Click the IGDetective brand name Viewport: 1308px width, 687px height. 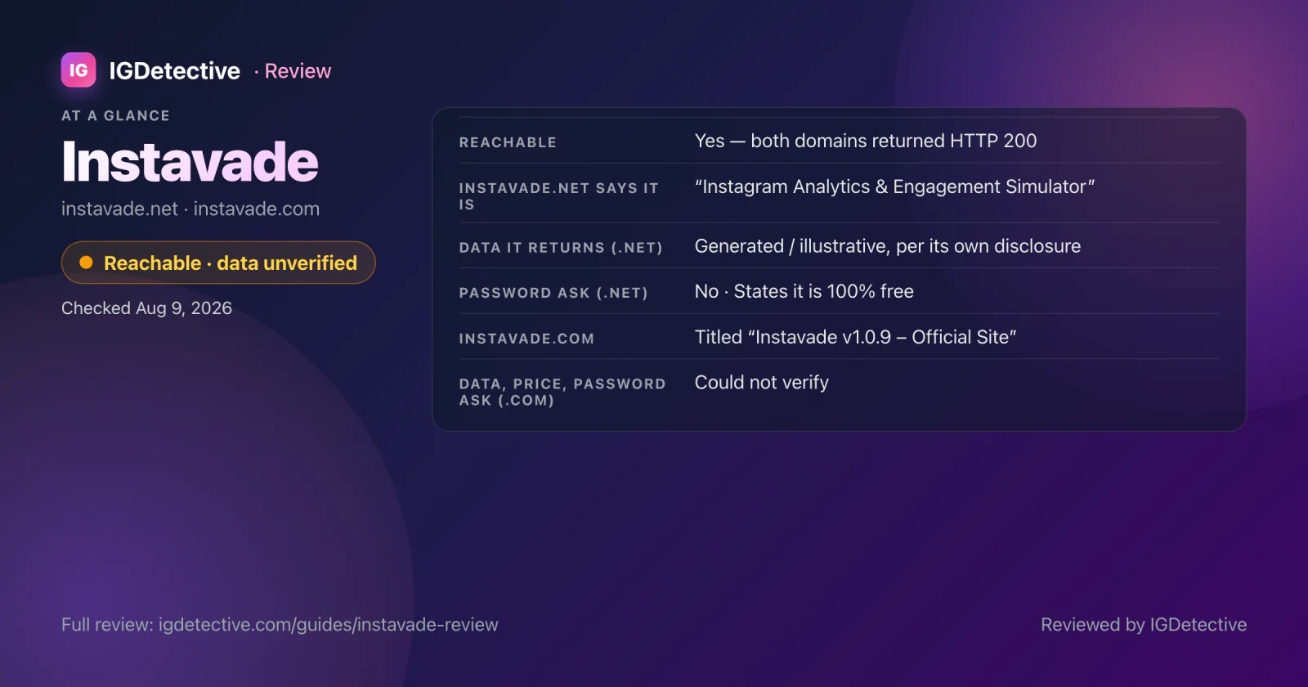(x=175, y=71)
